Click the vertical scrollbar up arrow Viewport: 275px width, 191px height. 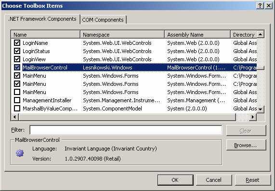[x=261, y=34]
